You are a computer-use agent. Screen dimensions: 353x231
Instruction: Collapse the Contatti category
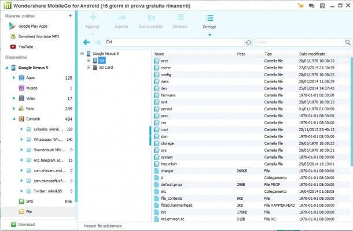[14, 119]
